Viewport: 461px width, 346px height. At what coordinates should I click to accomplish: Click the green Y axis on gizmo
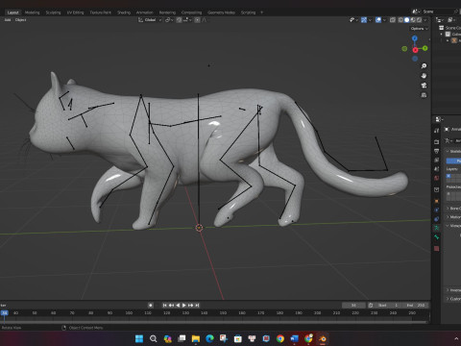coord(425,48)
